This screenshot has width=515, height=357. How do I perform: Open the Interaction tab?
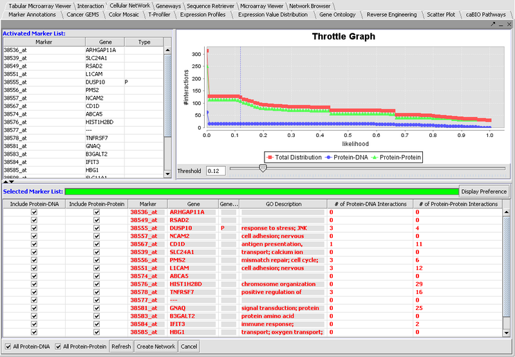(x=90, y=6)
